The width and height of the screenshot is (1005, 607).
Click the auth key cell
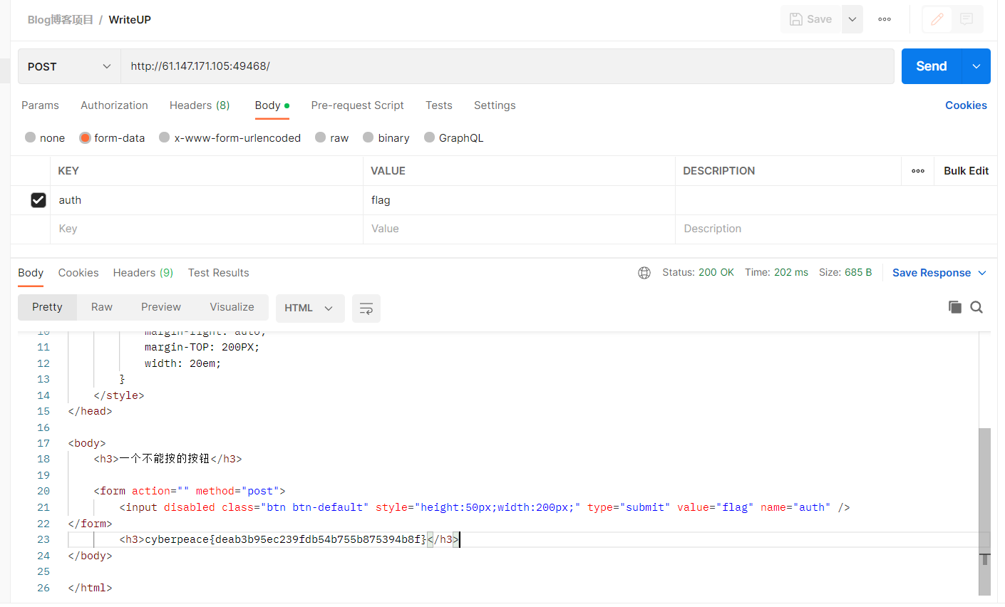coord(207,200)
